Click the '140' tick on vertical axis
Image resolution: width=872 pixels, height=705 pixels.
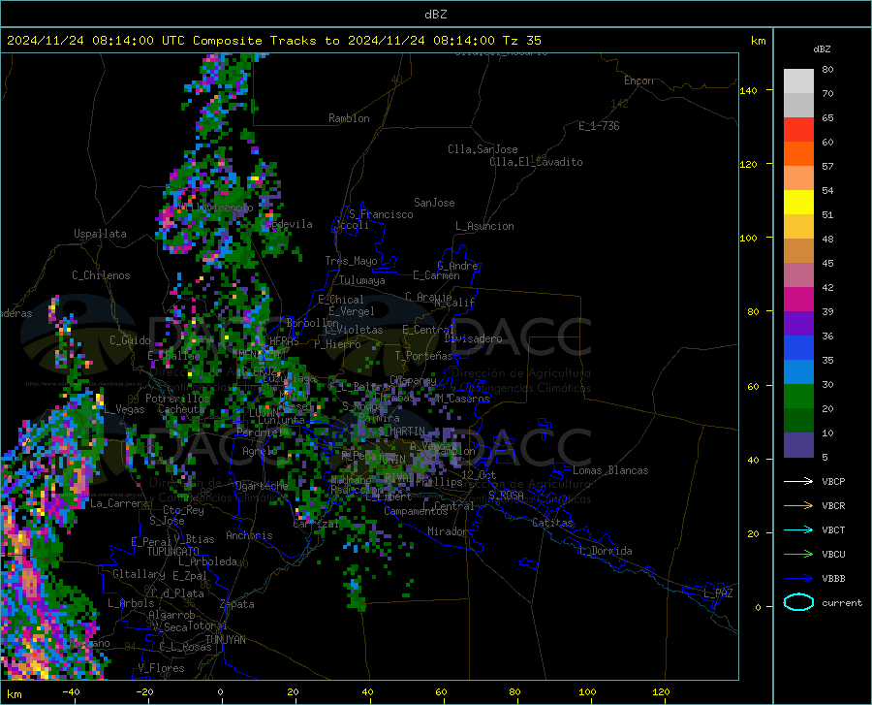pos(749,91)
